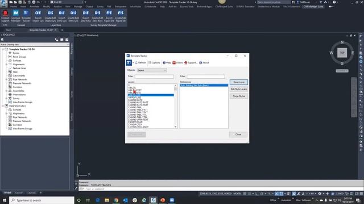
Task: Open About in Template Tracker toolbar
Action: click(x=204, y=63)
